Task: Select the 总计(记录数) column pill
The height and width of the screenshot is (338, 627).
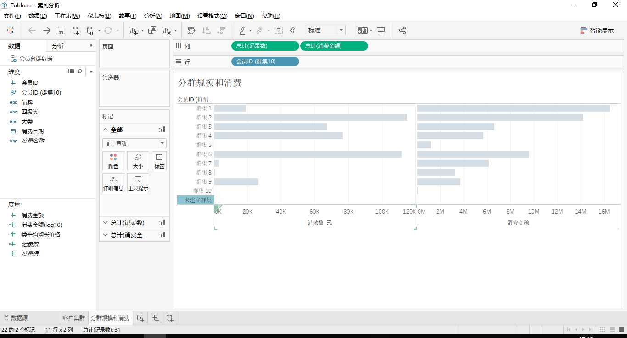Action: coord(265,46)
